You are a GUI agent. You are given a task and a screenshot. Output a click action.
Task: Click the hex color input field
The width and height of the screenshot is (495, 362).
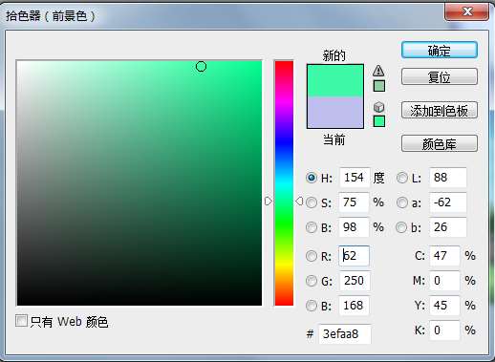tap(345, 334)
